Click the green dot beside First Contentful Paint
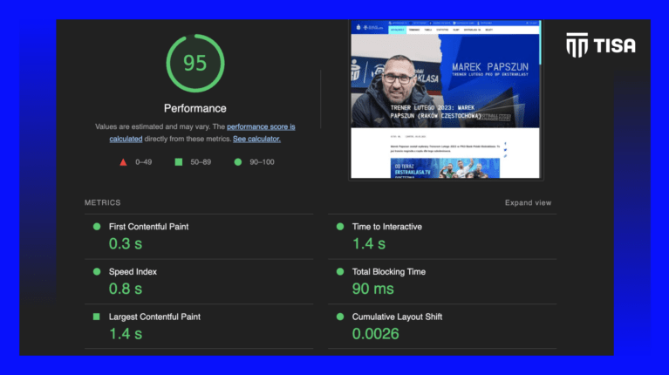This screenshot has width=669, height=375. point(97,227)
